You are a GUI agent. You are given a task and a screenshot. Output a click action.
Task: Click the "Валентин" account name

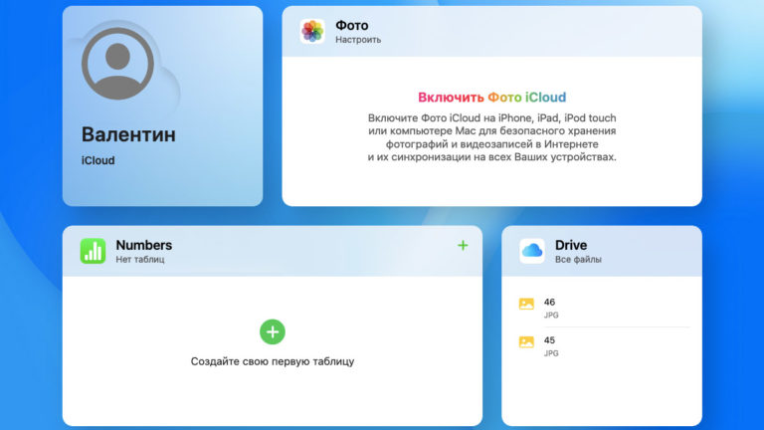128,134
